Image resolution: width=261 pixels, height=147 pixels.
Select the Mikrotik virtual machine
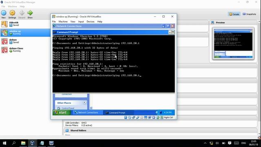(25, 24)
